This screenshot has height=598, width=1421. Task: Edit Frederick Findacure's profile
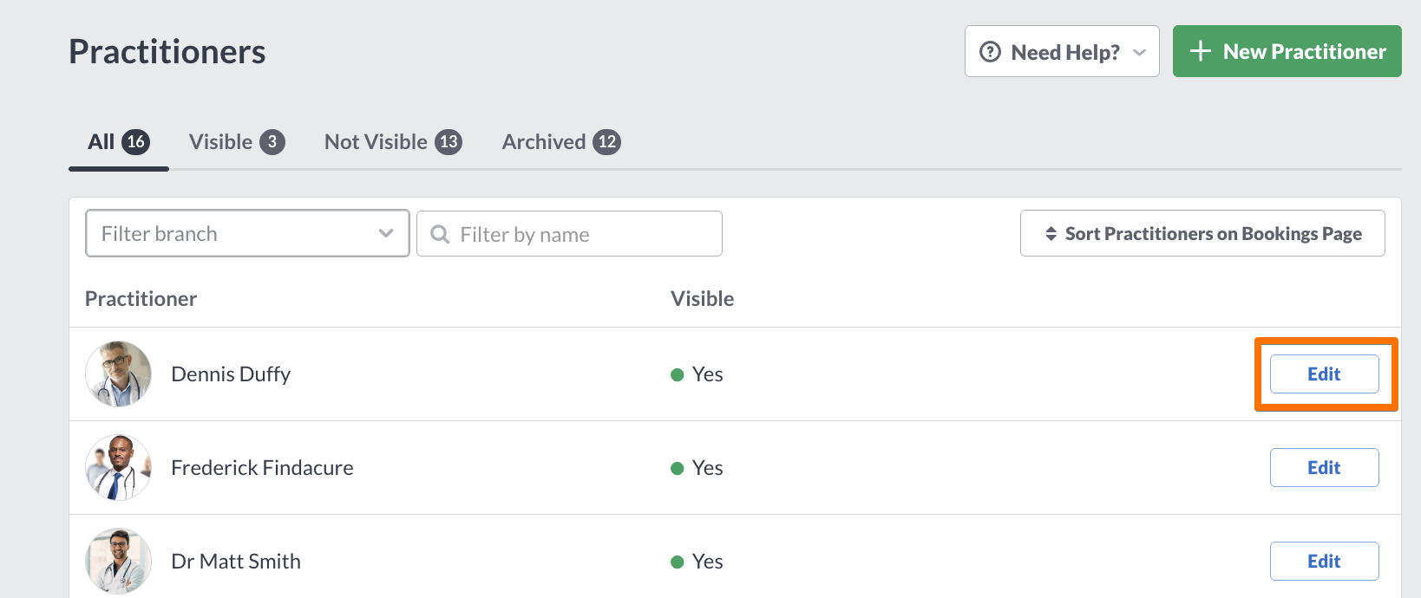pyautogui.click(x=1324, y=467)
